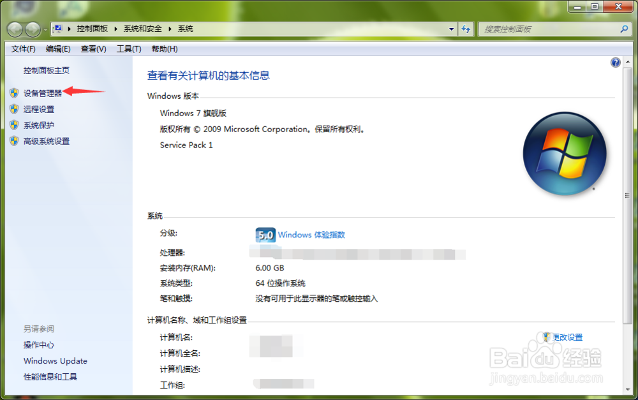Open 设备管理器 in the sidebar

[x=43, y=93]
